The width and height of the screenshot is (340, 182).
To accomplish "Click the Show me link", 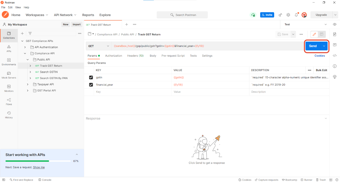I will pyautogui.click(x=39, y=167).
